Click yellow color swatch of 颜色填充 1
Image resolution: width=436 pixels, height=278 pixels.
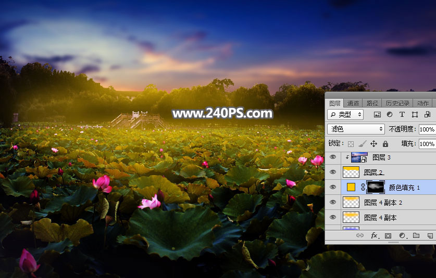click(x=351, y=187)
